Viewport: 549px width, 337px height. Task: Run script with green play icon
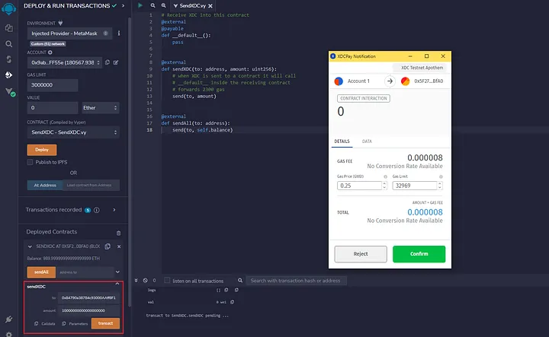pyautogui.click(x=140, y=5)
